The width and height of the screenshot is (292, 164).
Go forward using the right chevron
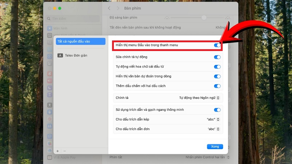[118, 8]
